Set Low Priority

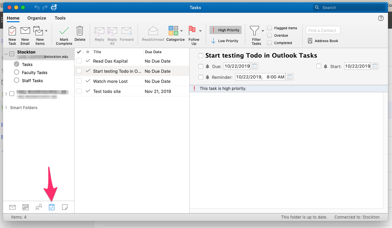[225, 41]
